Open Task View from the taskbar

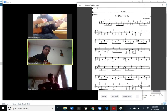pyautogui.click(x=58, y=108)
